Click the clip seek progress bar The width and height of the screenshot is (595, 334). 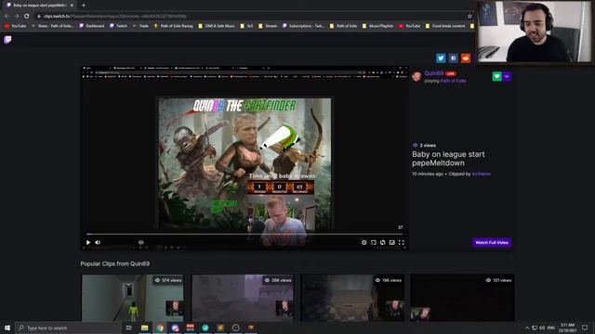[245, 234]
